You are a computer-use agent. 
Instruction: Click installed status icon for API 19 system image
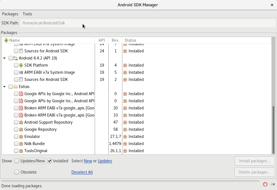[125, 73]
